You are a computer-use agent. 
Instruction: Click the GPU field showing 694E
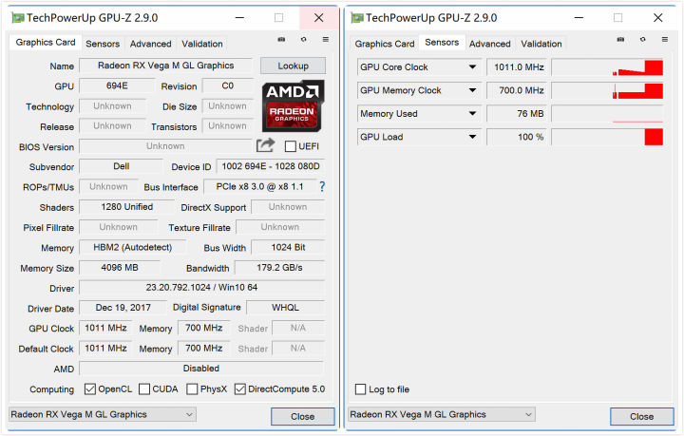pos(117,85)
